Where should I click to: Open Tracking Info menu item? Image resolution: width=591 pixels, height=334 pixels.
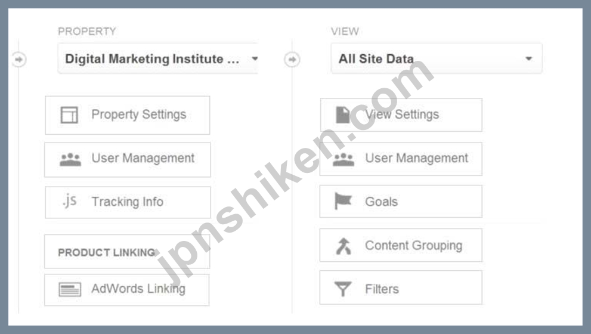point(128,202)
